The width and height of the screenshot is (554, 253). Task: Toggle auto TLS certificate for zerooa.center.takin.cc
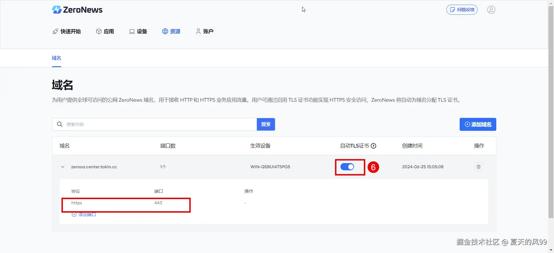[x=347, y=167]
